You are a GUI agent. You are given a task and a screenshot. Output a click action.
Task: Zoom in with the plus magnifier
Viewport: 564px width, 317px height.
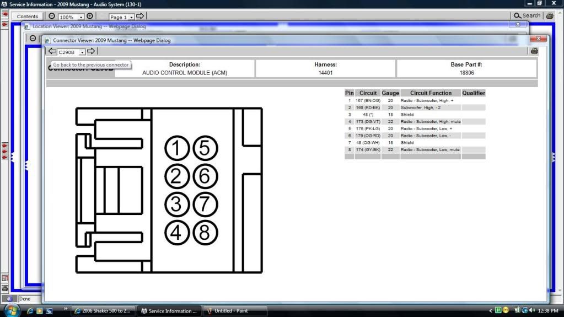pos(90,17)
